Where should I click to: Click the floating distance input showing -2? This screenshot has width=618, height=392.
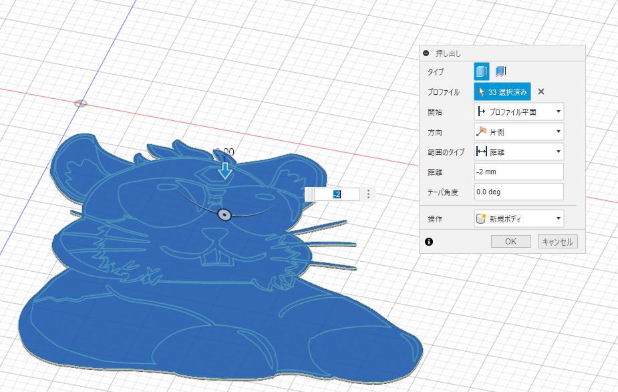coord(337,194)
